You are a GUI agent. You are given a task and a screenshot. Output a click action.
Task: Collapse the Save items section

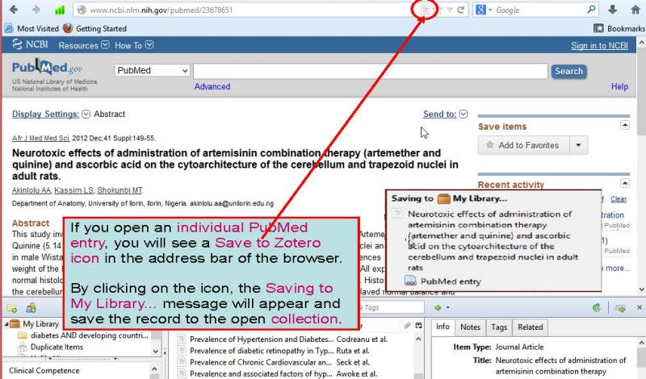[x=624, y=126]
